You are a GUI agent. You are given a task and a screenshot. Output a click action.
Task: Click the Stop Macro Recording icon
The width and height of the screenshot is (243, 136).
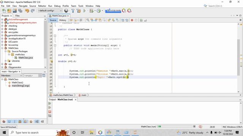tap(136, 20)
